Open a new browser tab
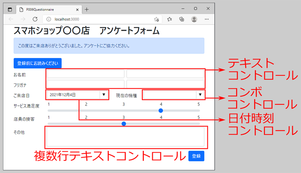The height and width of the screenshot is (173, 301). pyautogui.click(x=87, y=9)
